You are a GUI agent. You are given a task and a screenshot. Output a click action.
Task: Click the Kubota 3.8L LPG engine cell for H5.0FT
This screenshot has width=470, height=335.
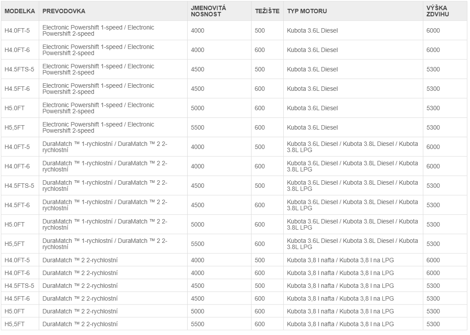352,225
